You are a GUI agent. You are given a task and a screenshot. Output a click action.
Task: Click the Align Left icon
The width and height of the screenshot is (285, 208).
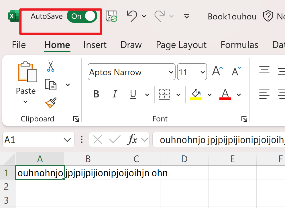click(264, 94)
